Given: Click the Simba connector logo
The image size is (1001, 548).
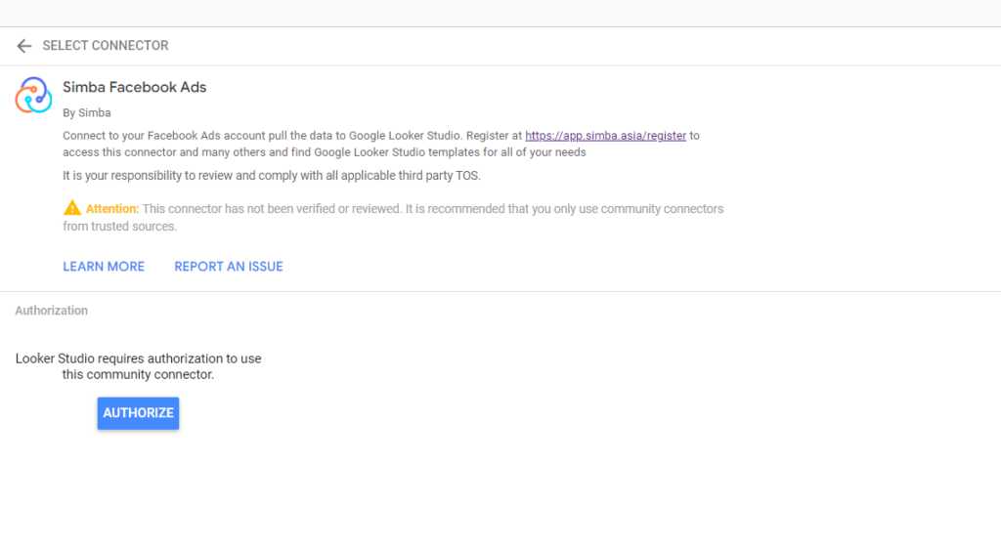Looking at the screenshot, I should click(33, 96).
